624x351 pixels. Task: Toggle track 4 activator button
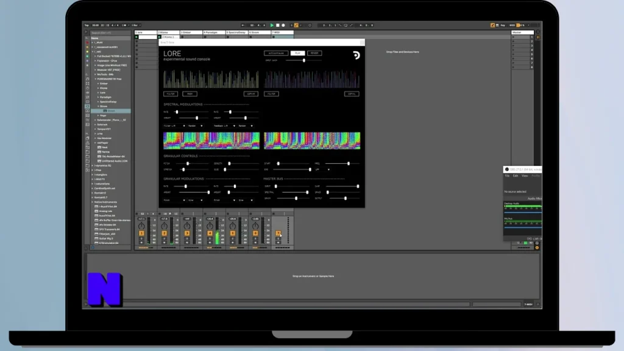click(x=210, y=233)
